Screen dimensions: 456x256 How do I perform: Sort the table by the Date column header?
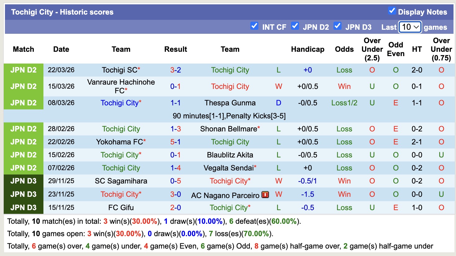[61, 49]
